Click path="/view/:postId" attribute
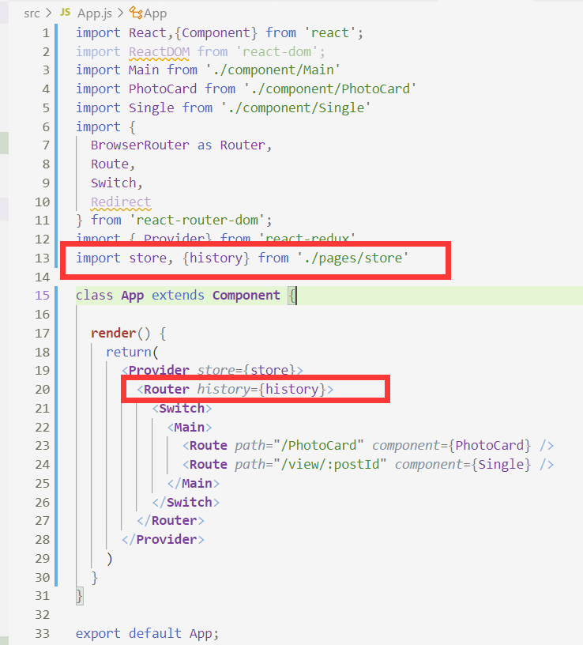Screen dimensions: 583x645 (310, 465)
